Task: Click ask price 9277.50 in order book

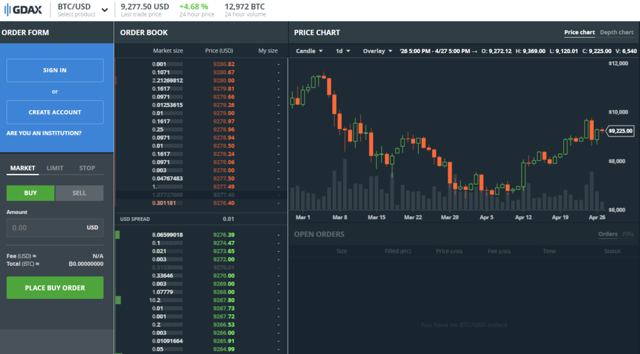Action: [x=223, y=178]
